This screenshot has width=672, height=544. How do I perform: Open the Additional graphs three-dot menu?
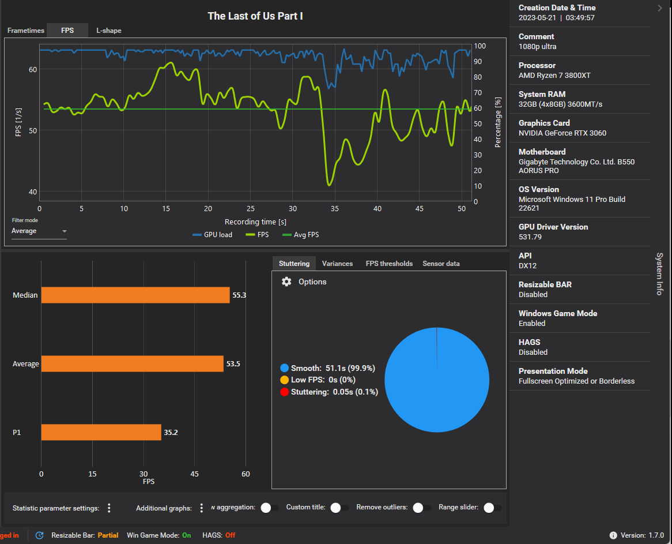[x=202, y=508]
